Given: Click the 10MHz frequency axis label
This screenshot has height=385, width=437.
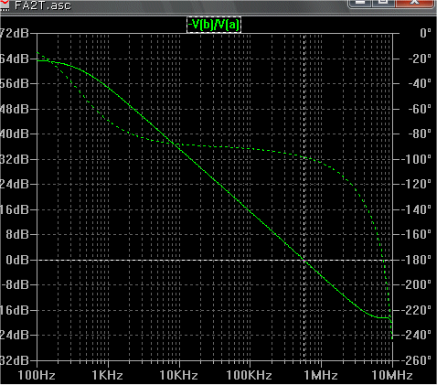Looking at the screenshot, I should tap(392, 375).
